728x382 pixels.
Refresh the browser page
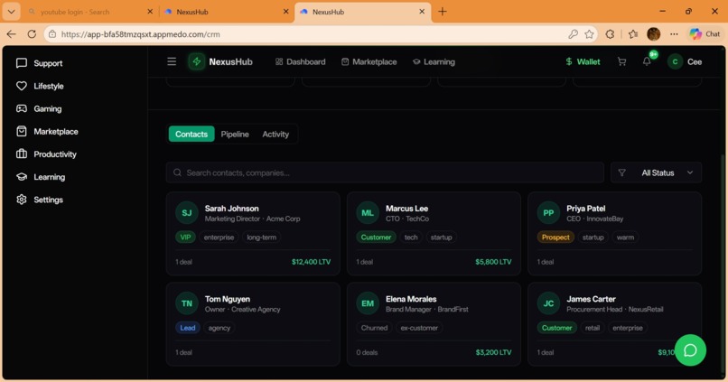[x=32, y=34]
